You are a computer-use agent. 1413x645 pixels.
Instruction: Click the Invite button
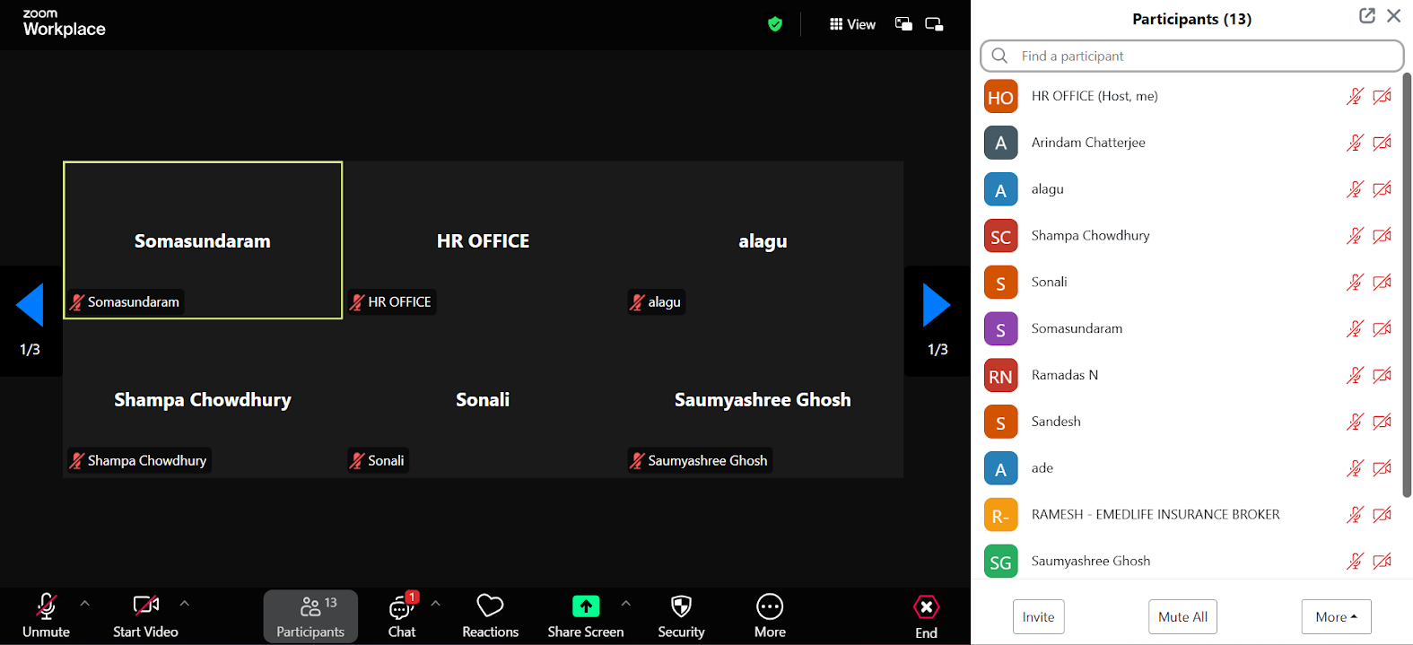pyautogui.click(x=1038, y=617)
